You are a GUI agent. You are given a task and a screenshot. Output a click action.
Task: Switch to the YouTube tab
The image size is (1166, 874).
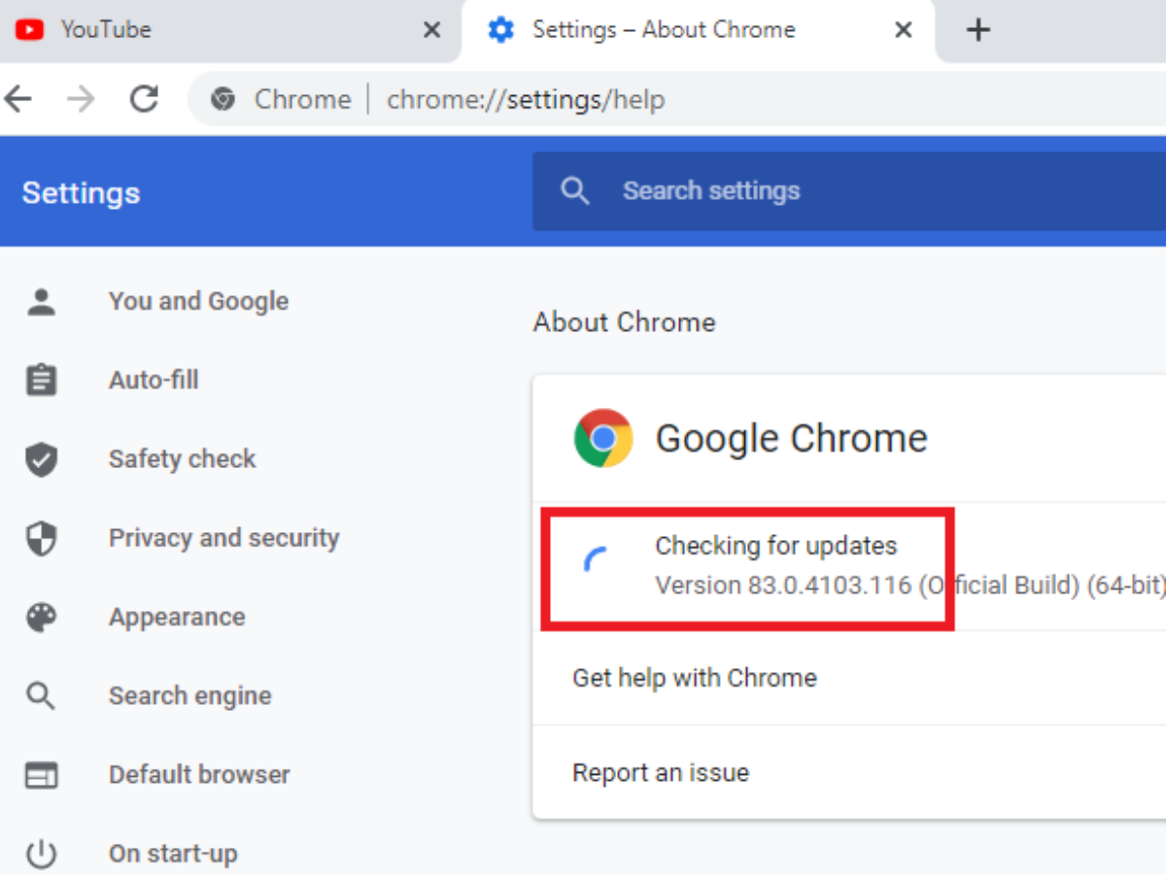194,30
